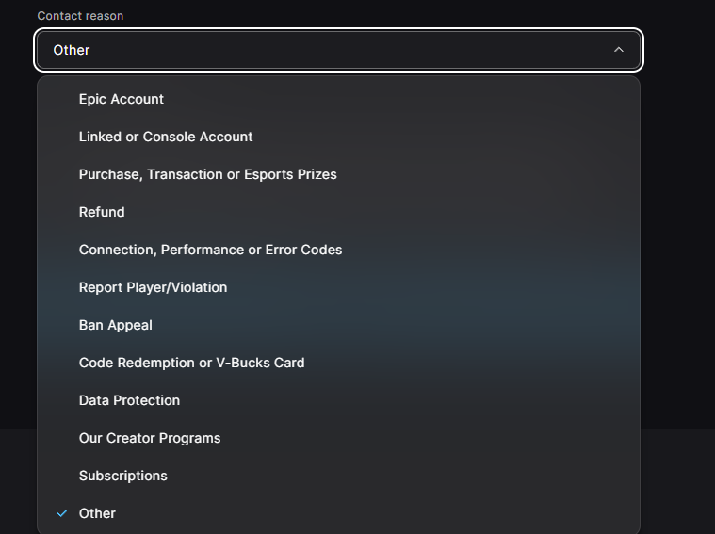
Task: Pick the Data Protection option
Action: click(x=338, y=400)
